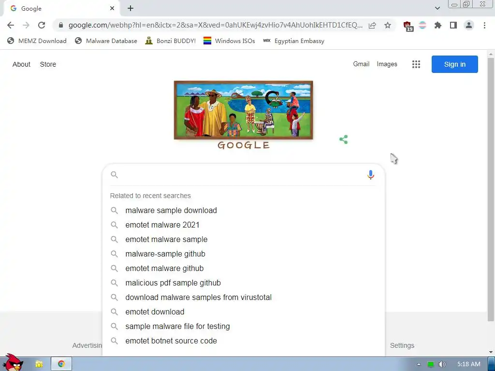Click the green tray monitor icon
This screenshot has height=371, width=495.
[431, 364]
